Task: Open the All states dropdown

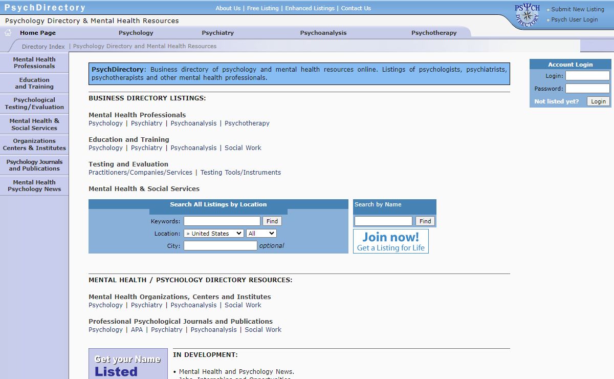Action: (x=261, y=234)
